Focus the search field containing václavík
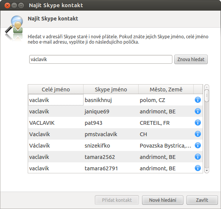Image resolution: width=221 pixels, height=209 pixels. point(101,60)
